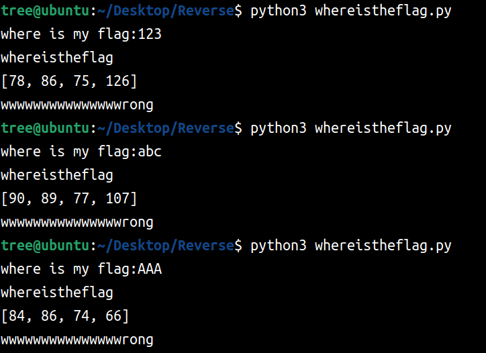Click the wrong message below [78, 86, 75, 126]
This screenshot has height=353, width=486.
point(77,105)
